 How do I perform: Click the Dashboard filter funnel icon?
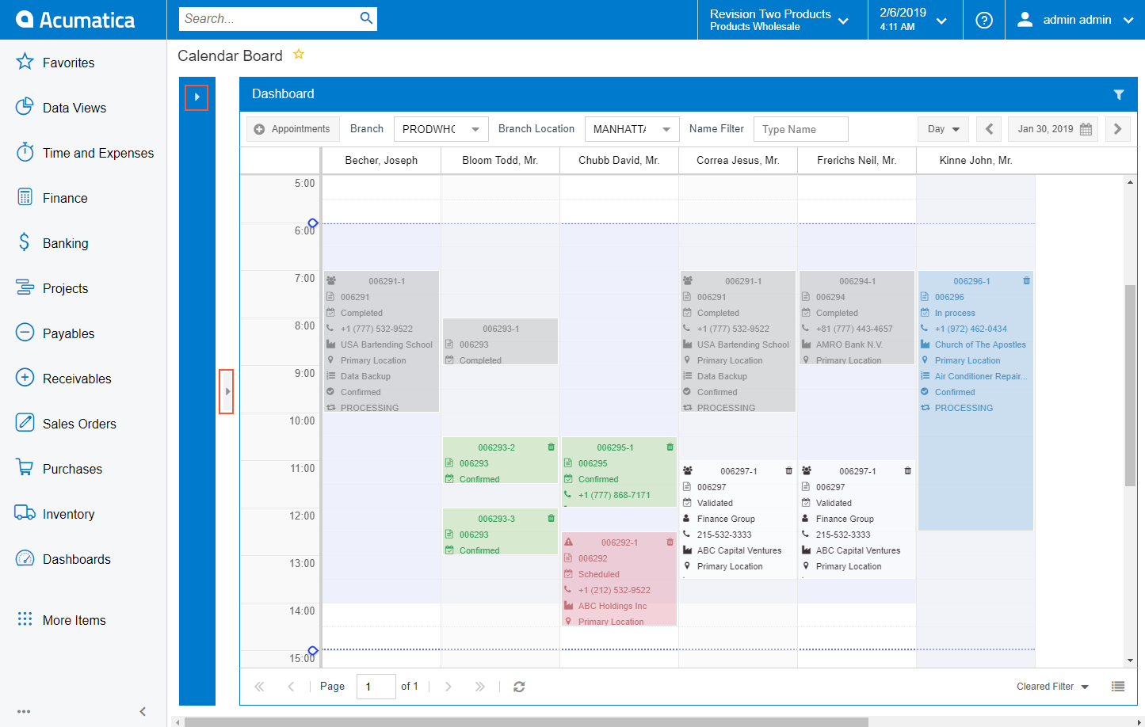click(x=1118, y=94)
